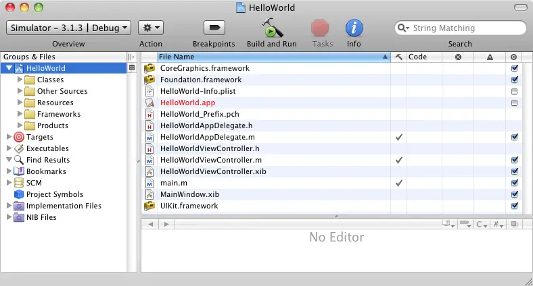533x286 pixels.
Task: Select the MainWindow.xib file name
Action: (x=189, y=194)
